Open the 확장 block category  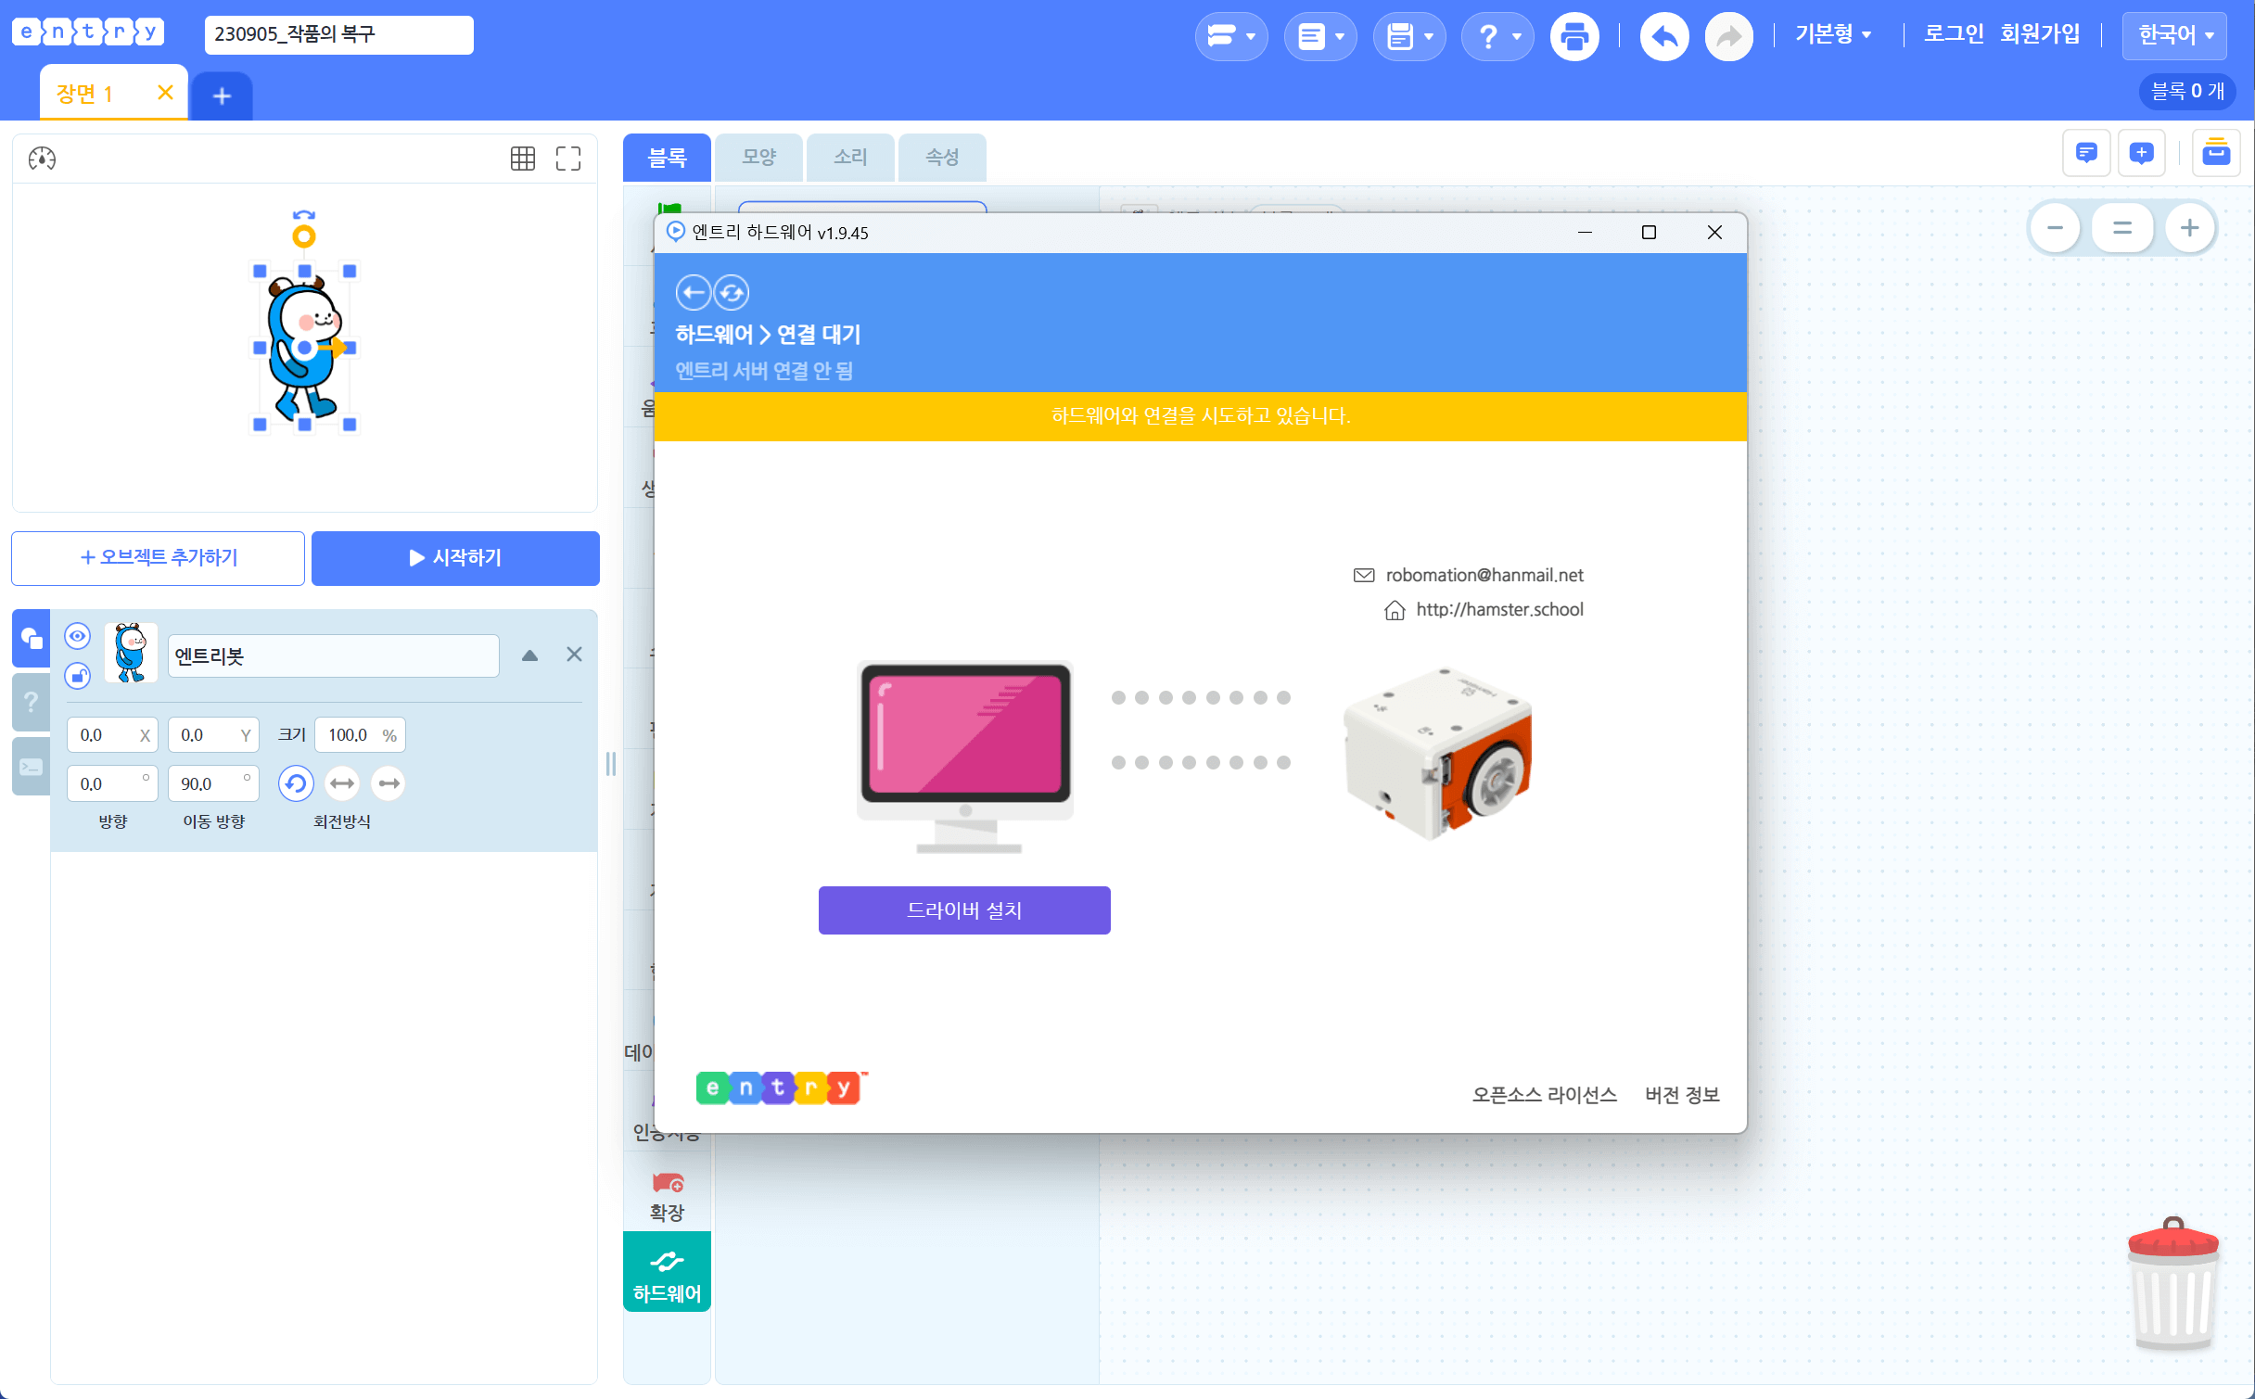point(667,1195)
